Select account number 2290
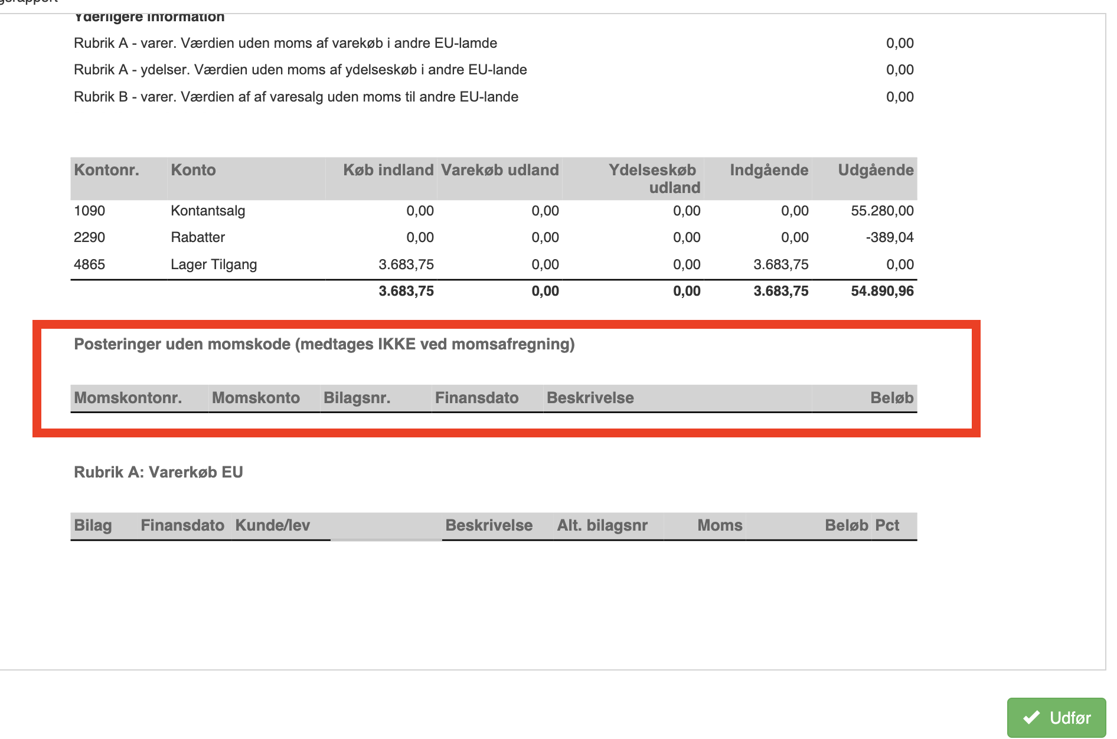 [89, 237]
